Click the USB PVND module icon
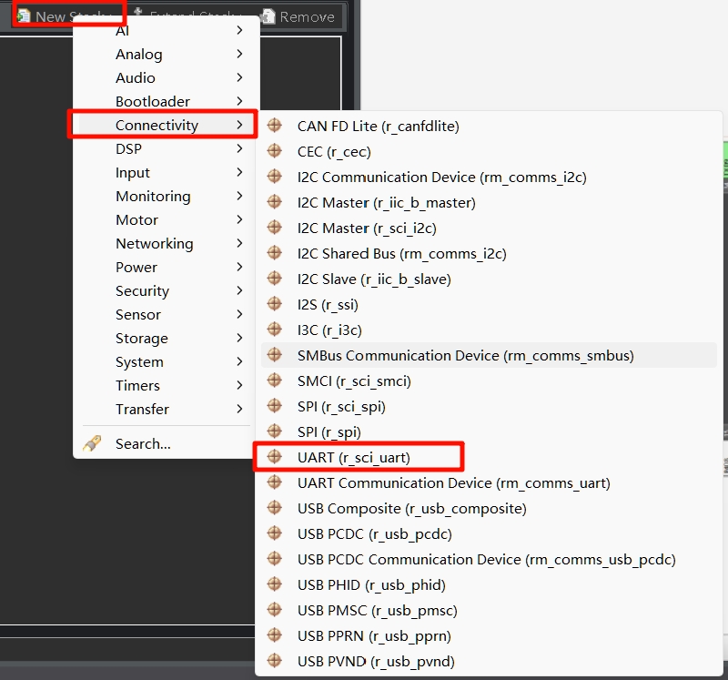728x680 pixels. (274, 661)
